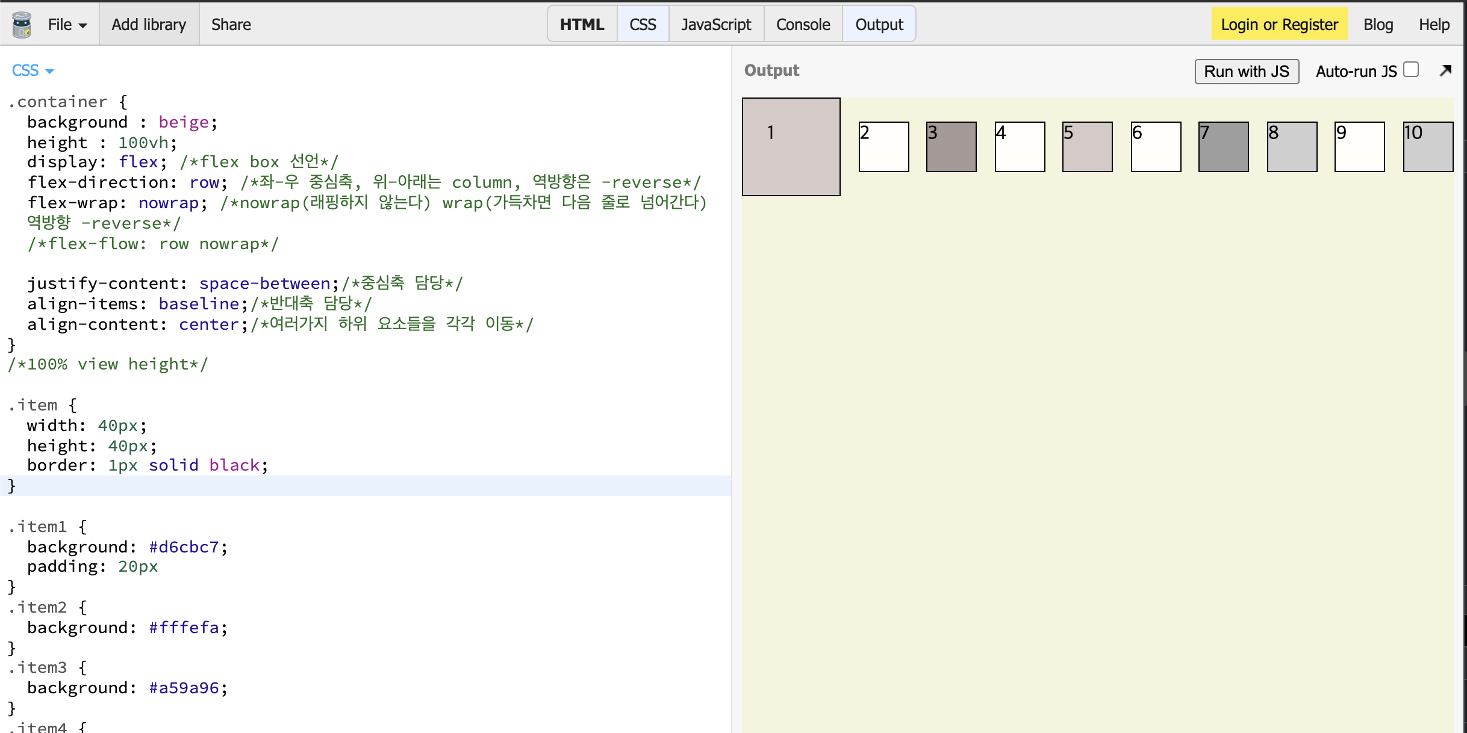Click the Run with JS button
1467x733 pixels.
click(1246, 72)
